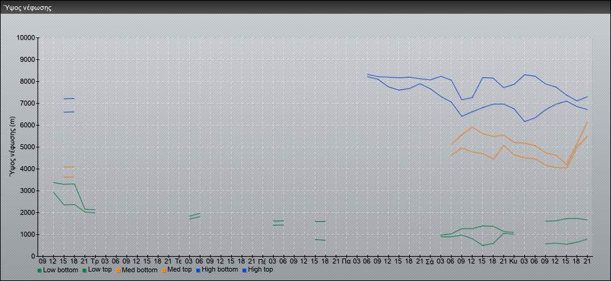This screenshot has width=611, height=281.
Task: Select the Σά day marker on time axis
Action: (430, 260)
